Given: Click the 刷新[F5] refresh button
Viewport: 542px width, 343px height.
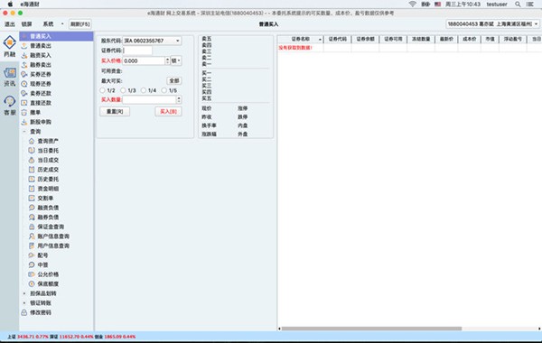Looking at the screenshot, I should tap(80, 23).
